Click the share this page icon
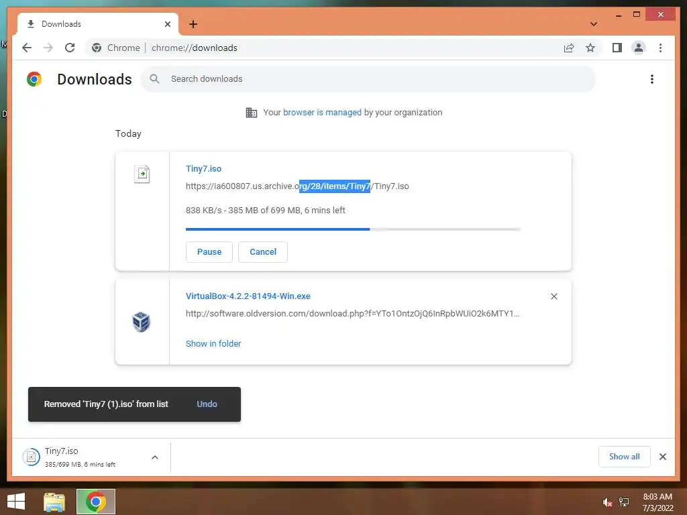Image resolution: width=687 pixels, height=515 pixels. point(569,48)
